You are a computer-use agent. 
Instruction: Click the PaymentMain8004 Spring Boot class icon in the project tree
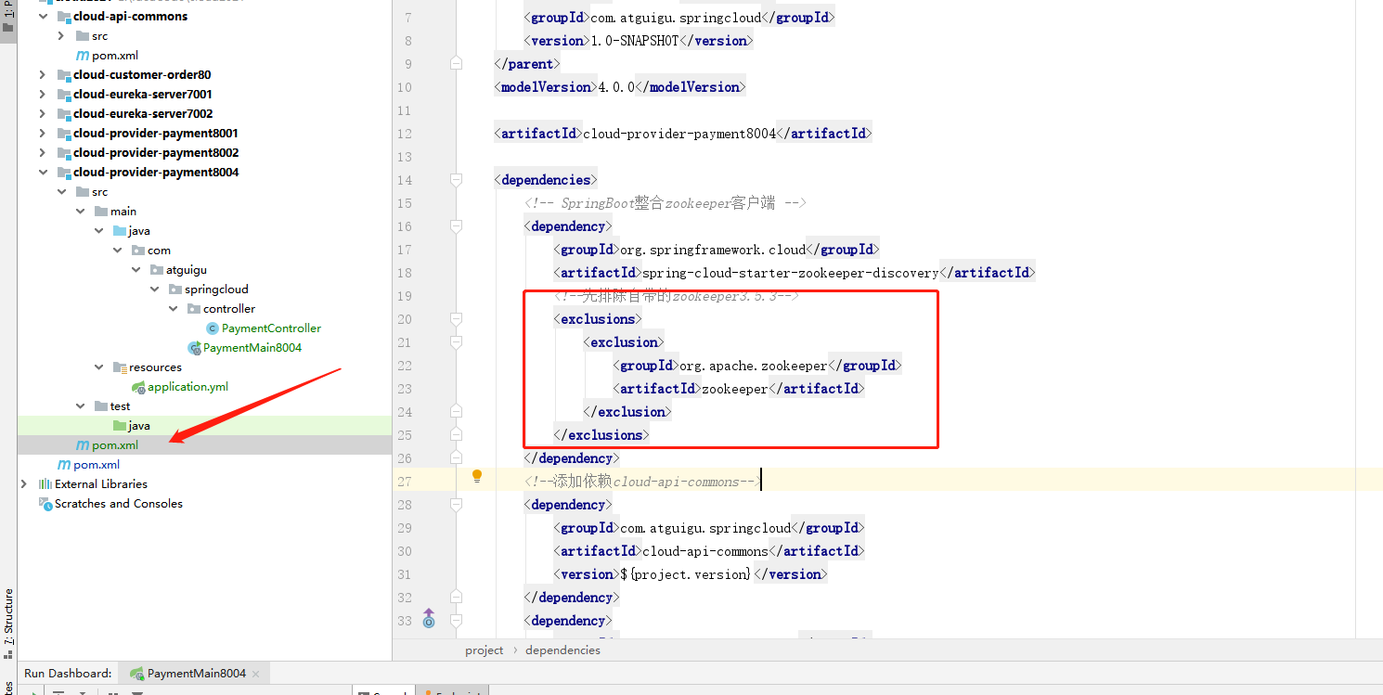(x=194, y=348)
